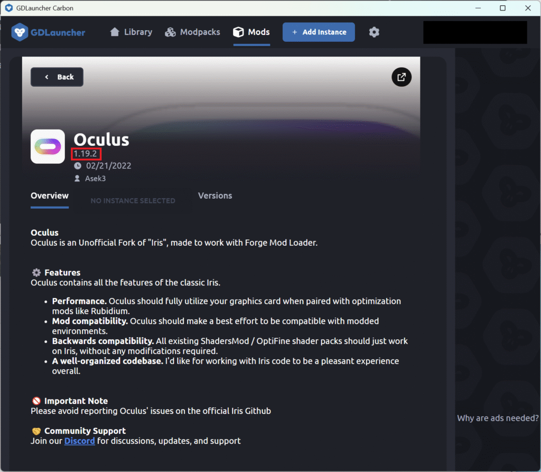Image resolution: width=541 pixels, height=472 pixels.
Task: Go to the Library section
Action: [131, 32]
